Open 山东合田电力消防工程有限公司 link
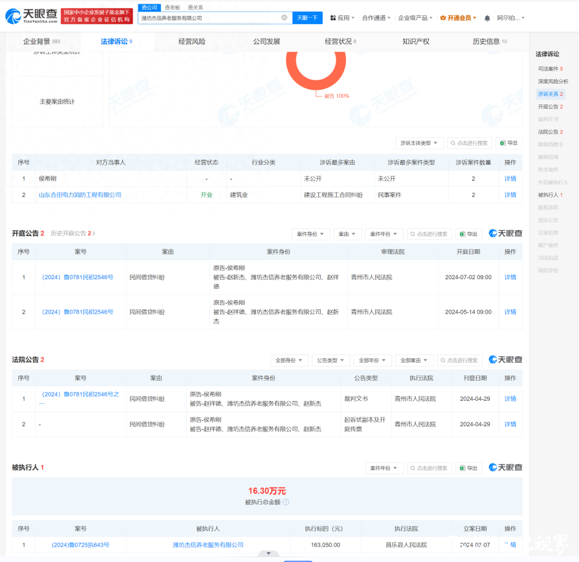The height and width of the screenshot is (562, 579). point(80,195)
